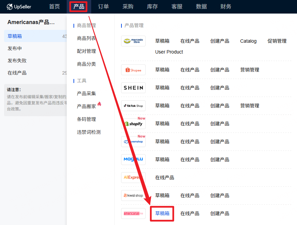297x225 pixels.
Task: Open Americanas 草稿箱 link
Action: [162, 213]
